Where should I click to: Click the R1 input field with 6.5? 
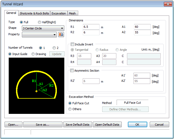point(91,27)
